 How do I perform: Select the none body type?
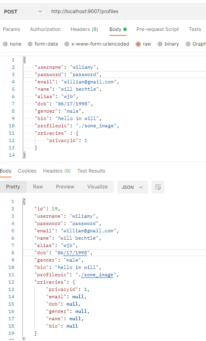[12, 44]
